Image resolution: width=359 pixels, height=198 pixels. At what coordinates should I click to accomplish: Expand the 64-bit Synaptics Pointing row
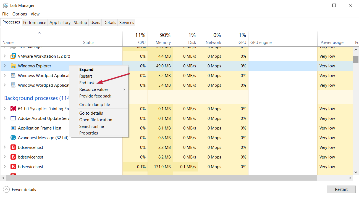[x=5, y=109]
